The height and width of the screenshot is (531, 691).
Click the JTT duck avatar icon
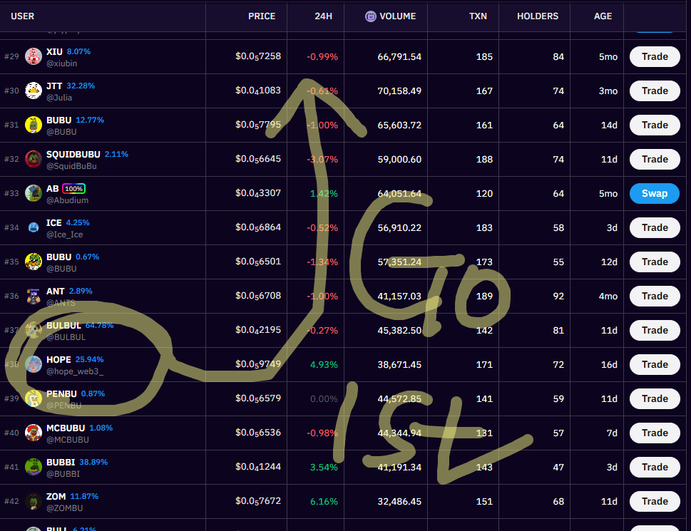[34, 91]
